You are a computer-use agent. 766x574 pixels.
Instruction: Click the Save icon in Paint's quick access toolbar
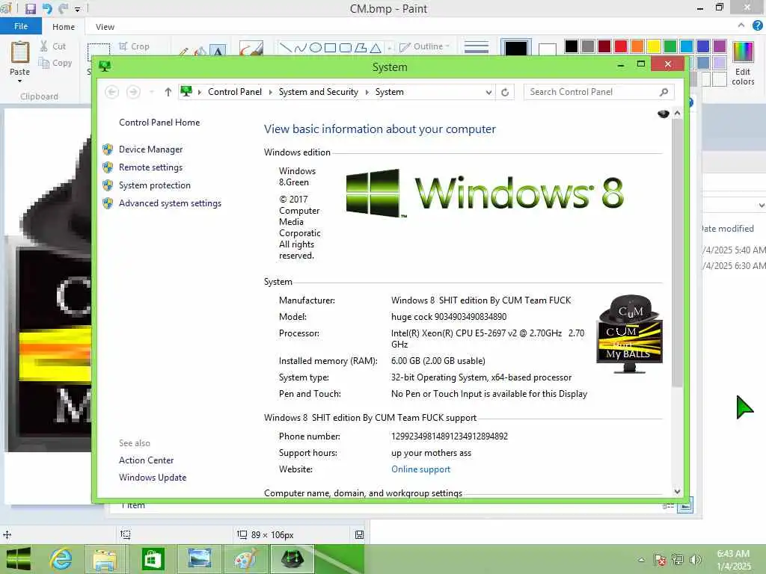click(x=30, y=8)
